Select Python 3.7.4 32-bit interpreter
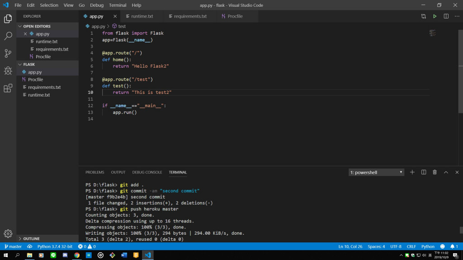This screenshot has height=260, width=463. pyautogui.click(x=55, y=246)
